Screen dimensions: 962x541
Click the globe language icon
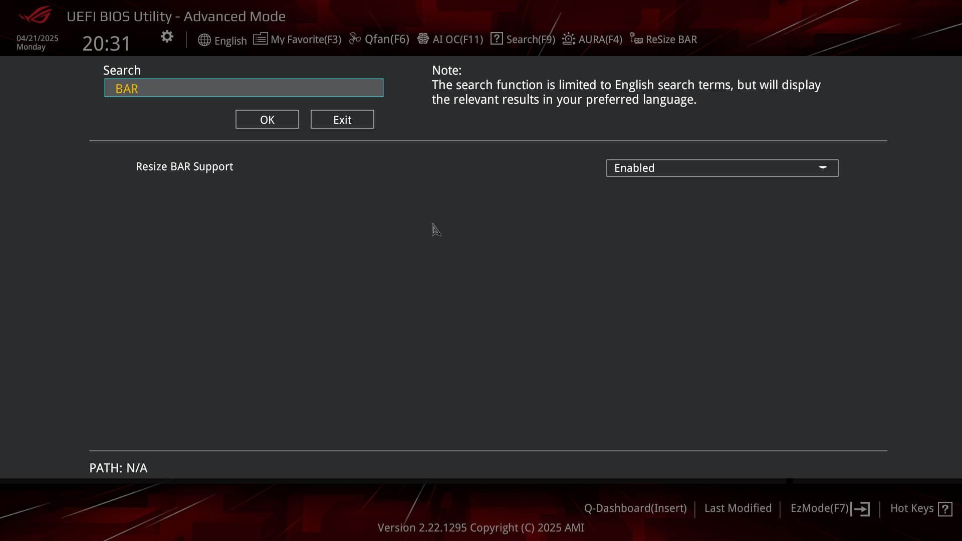coord(204,40)
